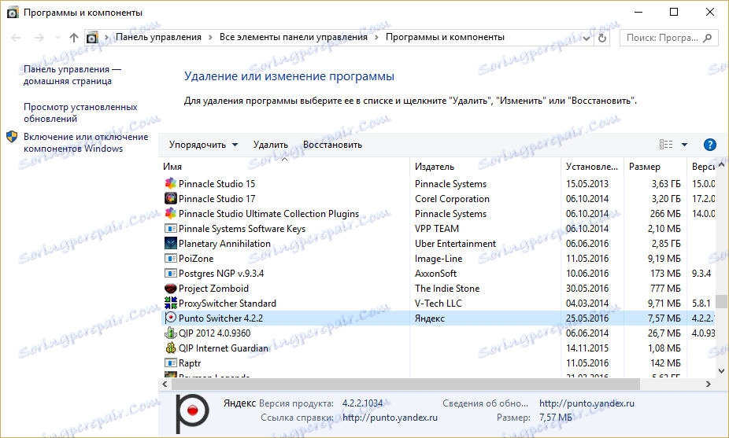This screenshot has height=438, width=729.
Task: Click the Planetary Annihilation icon
Action: (171, 244)
